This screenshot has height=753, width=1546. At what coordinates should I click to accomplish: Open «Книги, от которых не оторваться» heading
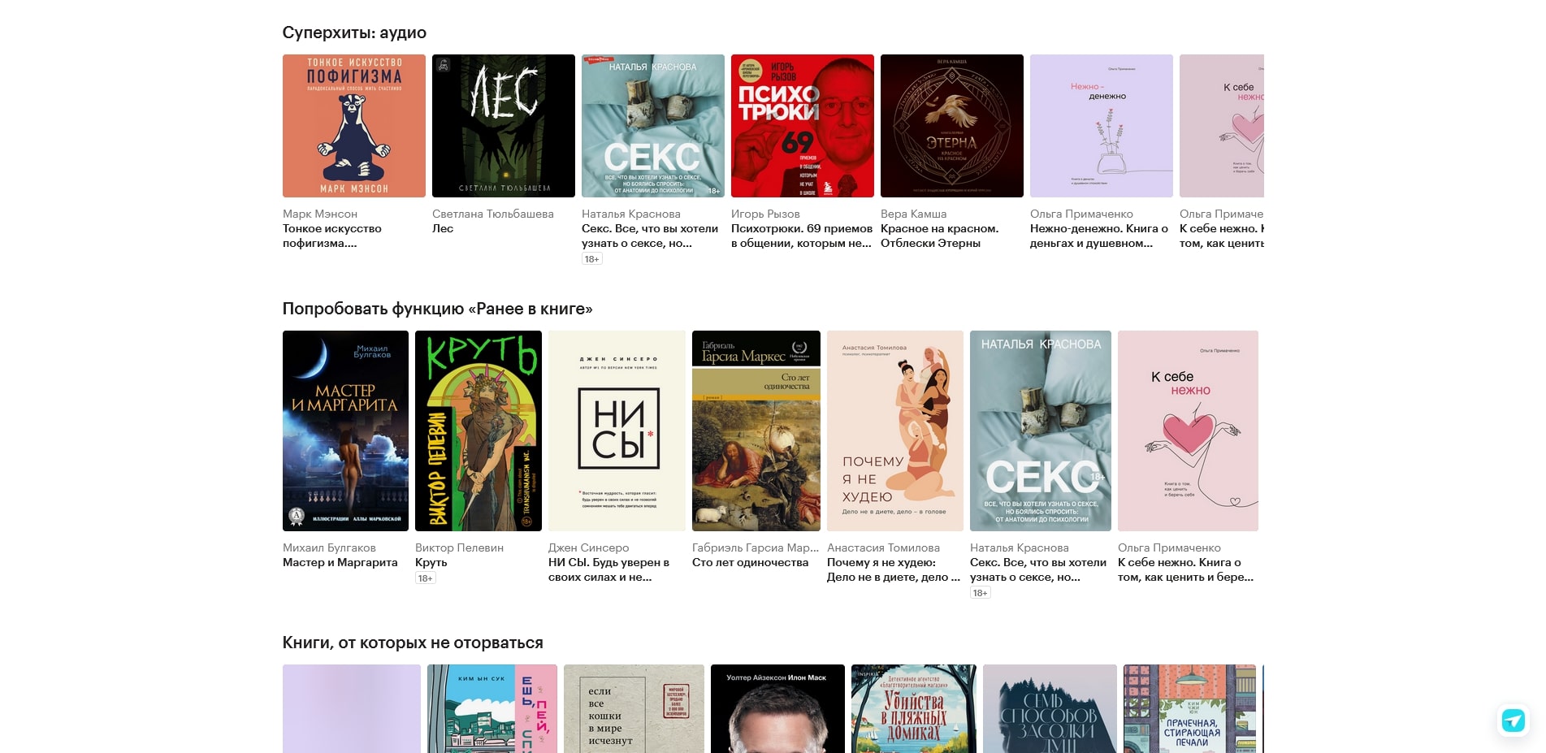point(413,643)
